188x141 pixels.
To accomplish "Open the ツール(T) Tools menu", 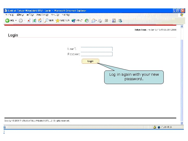I will click(55, 15).
